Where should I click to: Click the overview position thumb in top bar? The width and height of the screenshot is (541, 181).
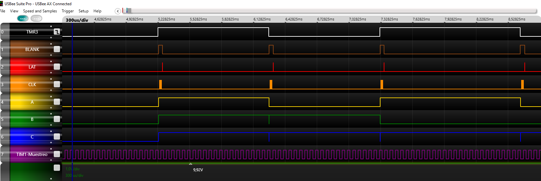point(129,10)
